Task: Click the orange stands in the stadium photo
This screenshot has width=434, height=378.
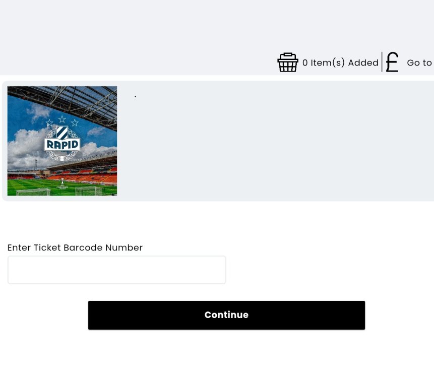Action: [96, 177]
